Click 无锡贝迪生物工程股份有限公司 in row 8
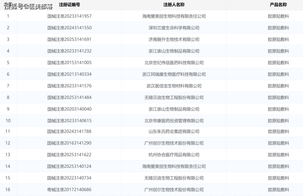This screenshot has height=196, width=303. (x=174, y=98)
